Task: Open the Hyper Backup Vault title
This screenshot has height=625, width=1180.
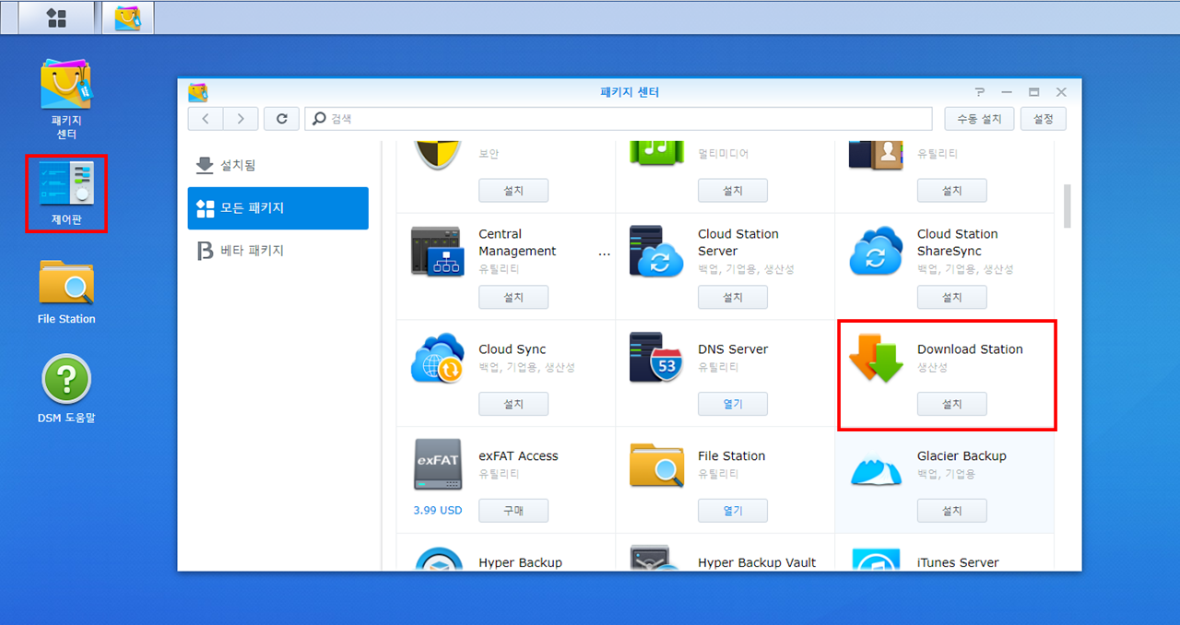Action: click(x=757, y=562)
